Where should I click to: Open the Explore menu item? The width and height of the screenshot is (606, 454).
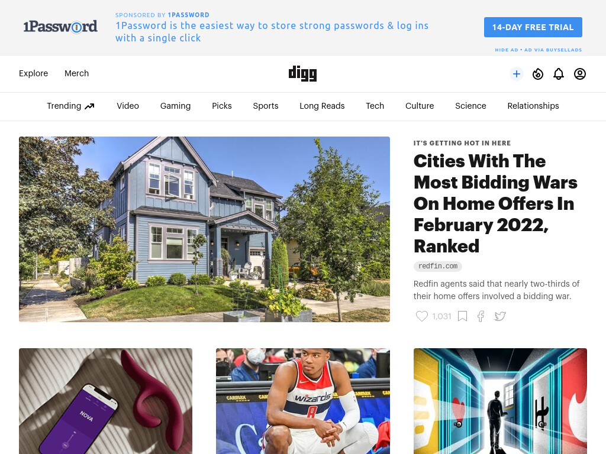click(33, 73)
